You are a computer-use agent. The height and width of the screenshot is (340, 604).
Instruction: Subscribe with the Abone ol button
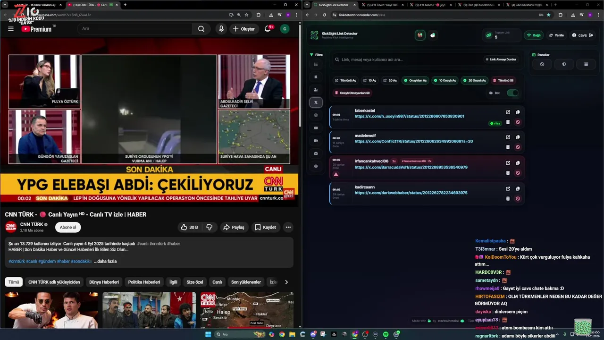pos(68,227)
